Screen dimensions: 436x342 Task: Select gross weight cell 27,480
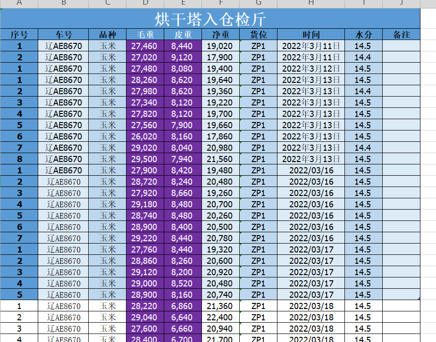tap(145, 69)
